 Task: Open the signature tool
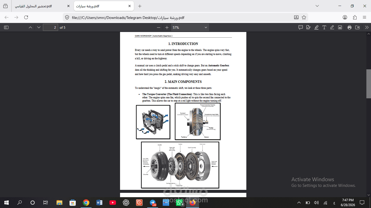click(x=309, y=27)
